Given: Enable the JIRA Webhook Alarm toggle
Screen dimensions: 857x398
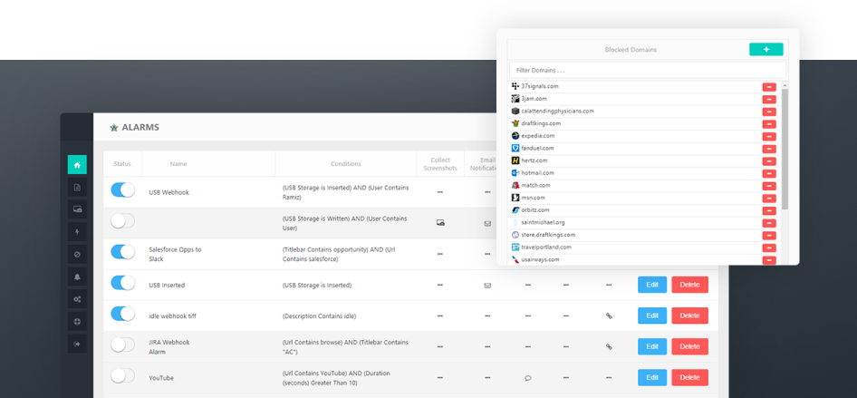Looking at the screenshot, I should tap(122, 345).
